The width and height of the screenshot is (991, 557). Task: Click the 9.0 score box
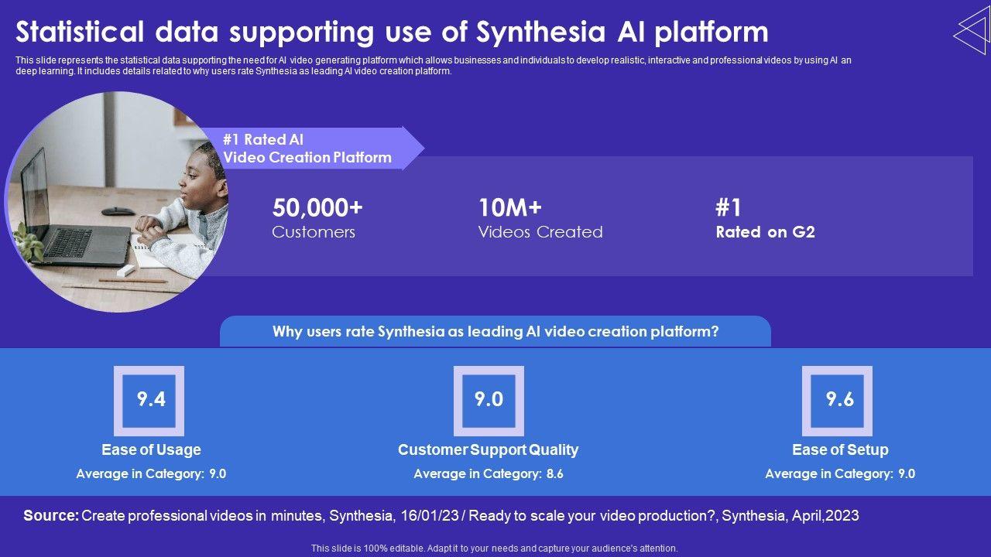489,400
